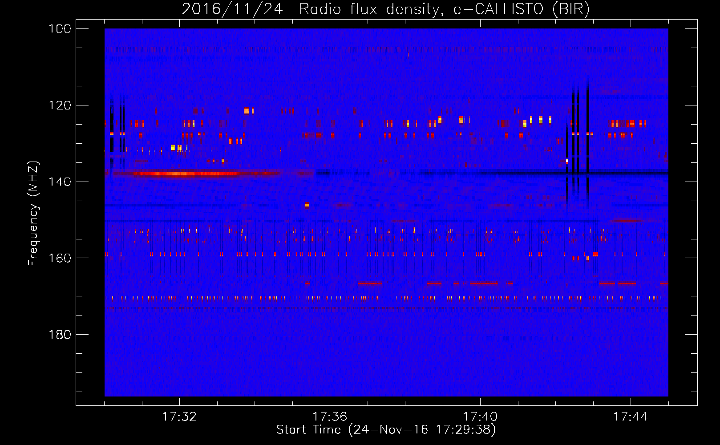Click the 17:32 time tick label

click(x=179, y=417)
